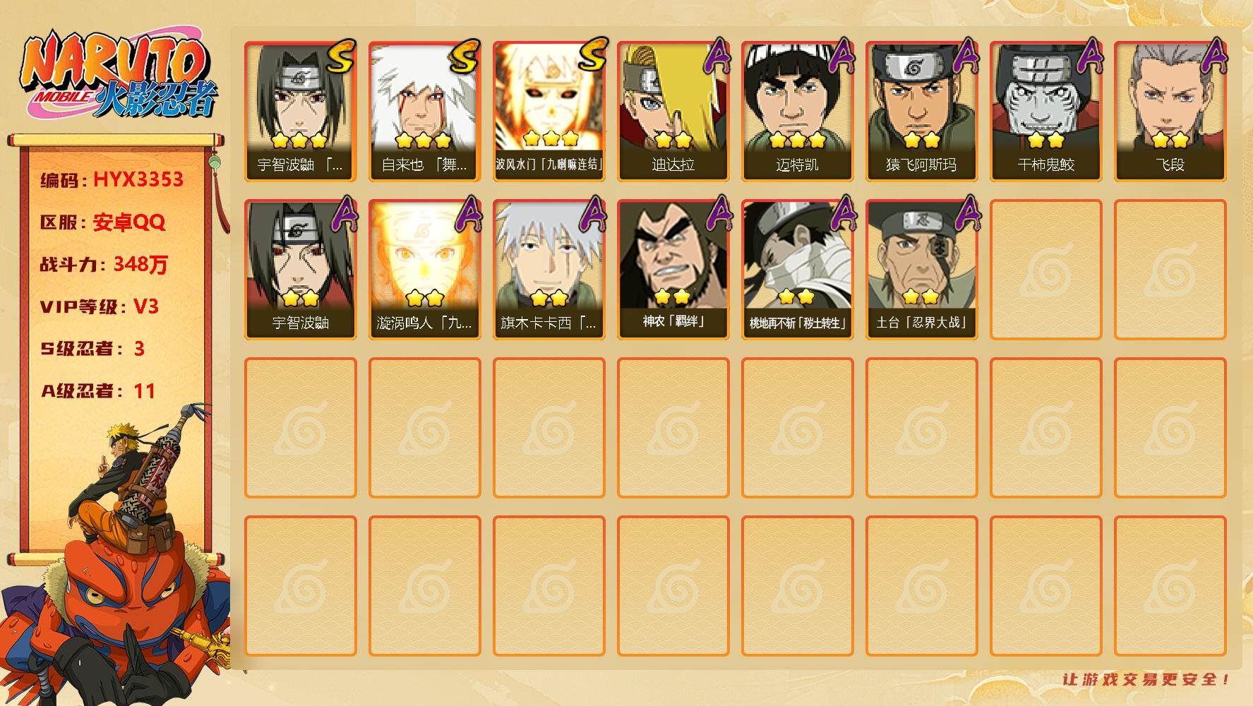The height and width of the screenshot is (706, 1253).
Task: Click the S rank badge on 波风水门 card
Action: (593, 55)
